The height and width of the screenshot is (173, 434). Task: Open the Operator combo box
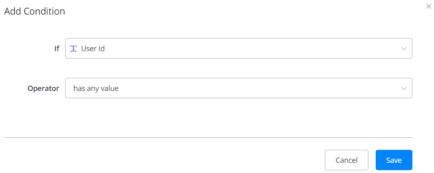[x=238, y=88]
